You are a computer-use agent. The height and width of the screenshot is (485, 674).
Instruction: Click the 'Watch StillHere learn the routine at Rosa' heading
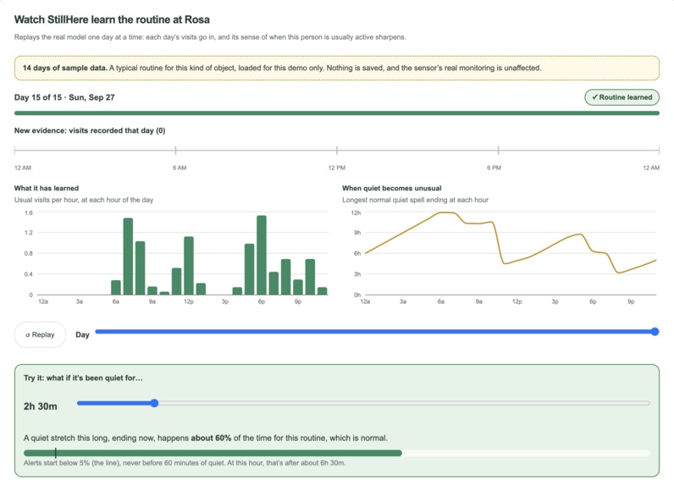click(x=112, y=19)
